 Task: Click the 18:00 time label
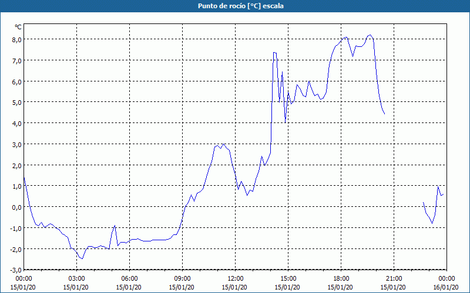341,279
